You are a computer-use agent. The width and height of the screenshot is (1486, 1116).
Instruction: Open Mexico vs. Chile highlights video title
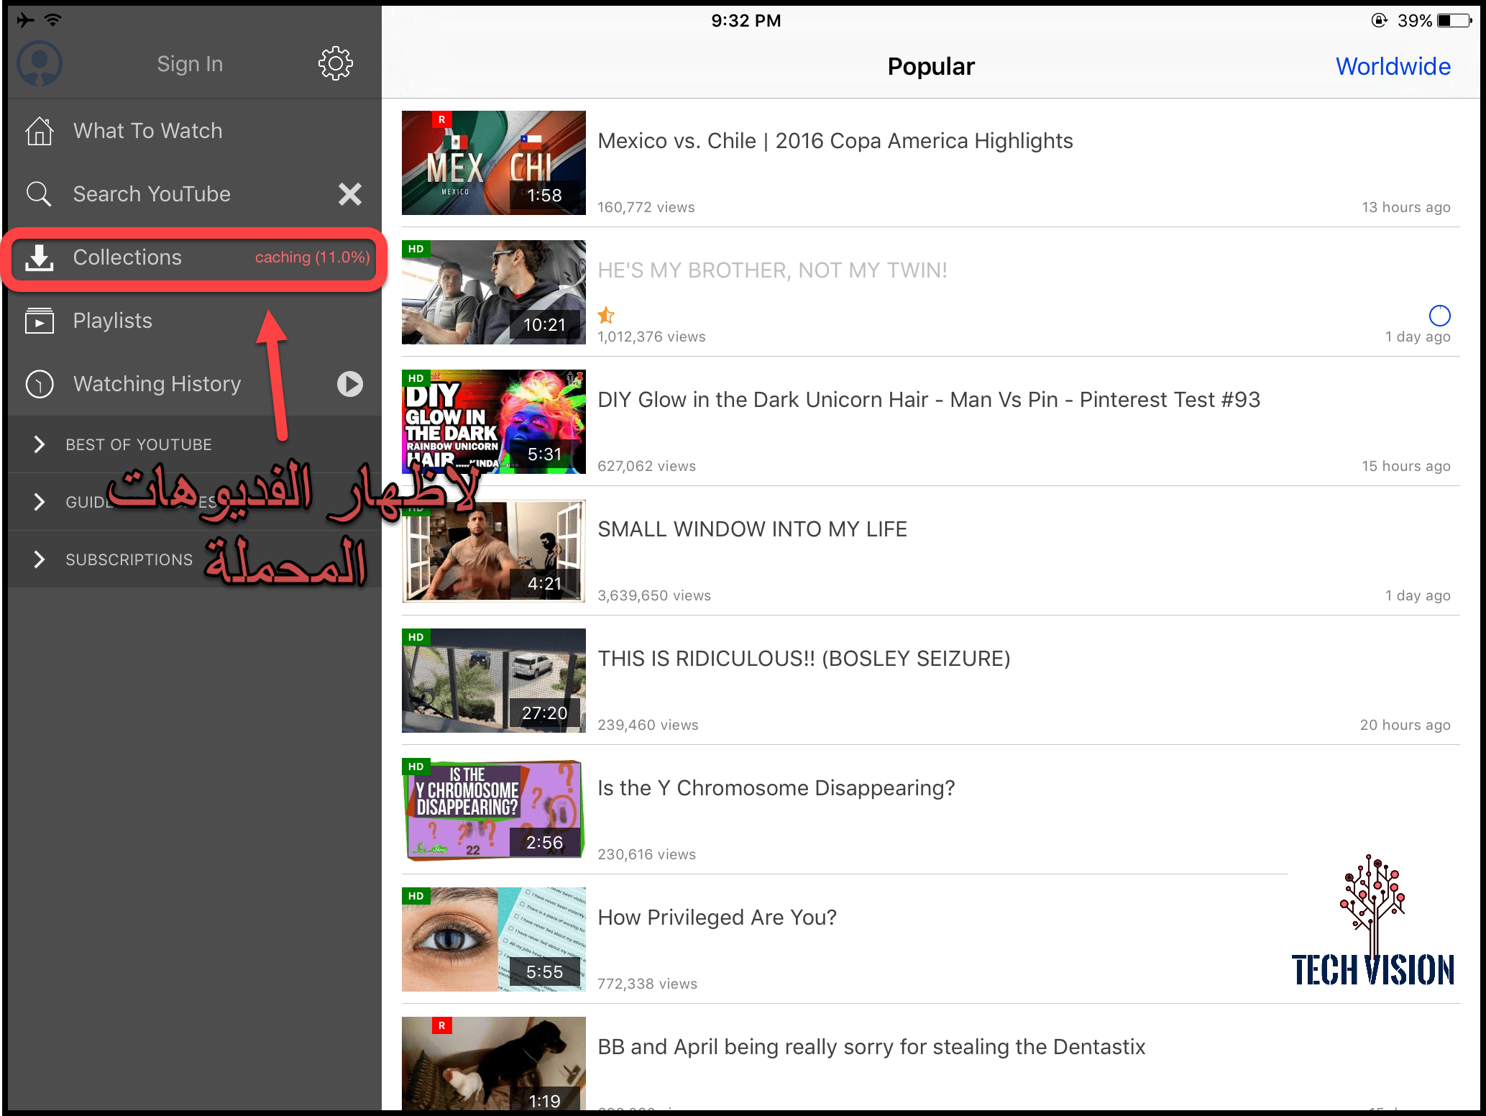point(835,141)
